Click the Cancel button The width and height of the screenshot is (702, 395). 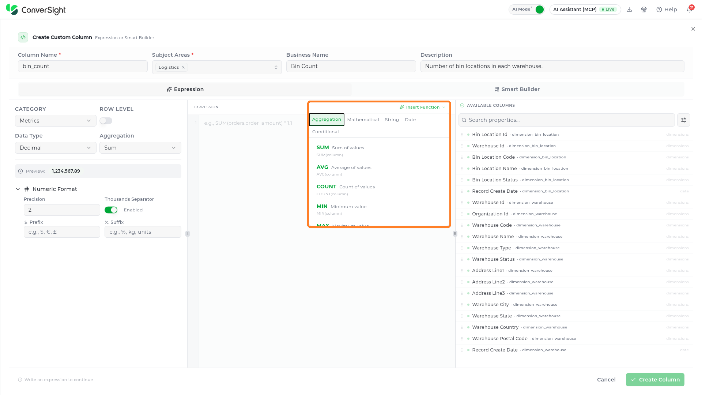[x=606, y=380]
